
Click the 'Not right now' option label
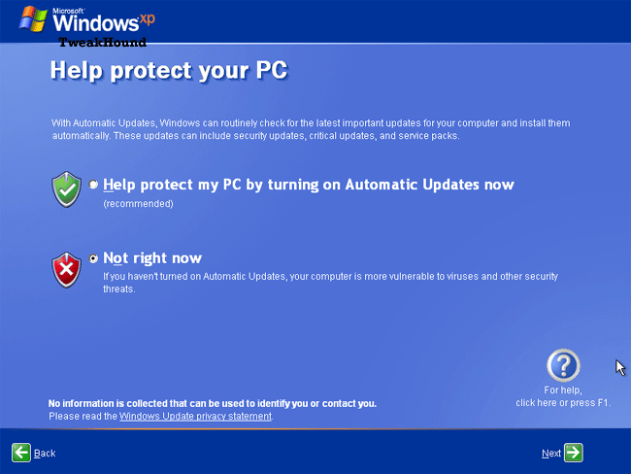click(x=152, y=258)
